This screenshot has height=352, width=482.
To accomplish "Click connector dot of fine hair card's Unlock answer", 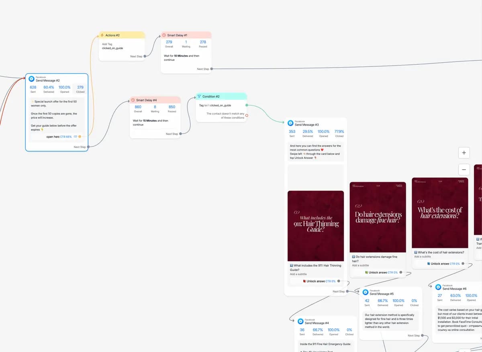I will (x=401, y=272).
